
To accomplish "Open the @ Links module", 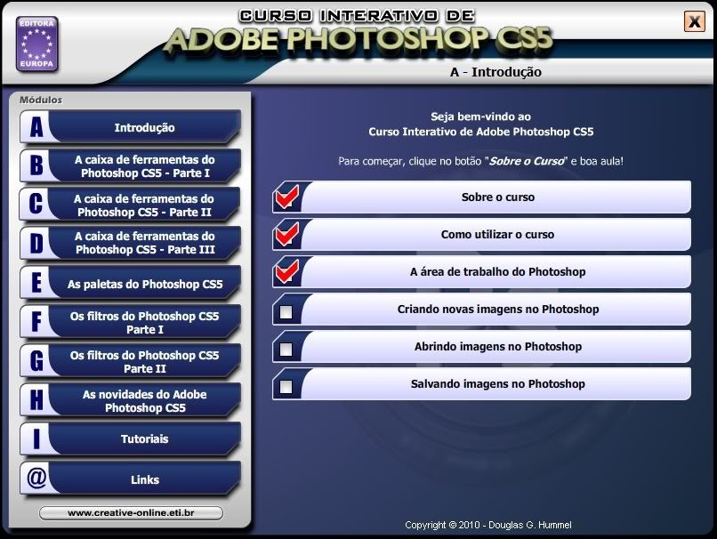I will [x=130, y=479].
